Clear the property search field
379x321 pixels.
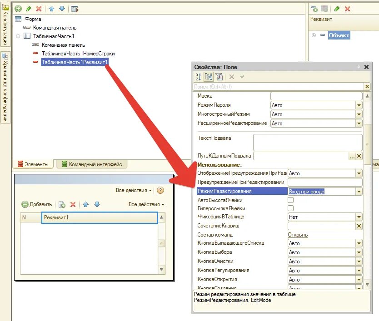click(x=367, y=86)
